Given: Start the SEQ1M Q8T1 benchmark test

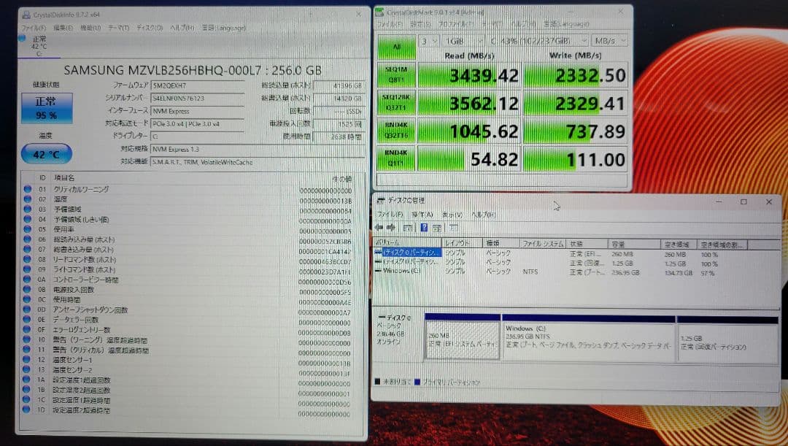Looking at the screenshot, I should [396, 75].
